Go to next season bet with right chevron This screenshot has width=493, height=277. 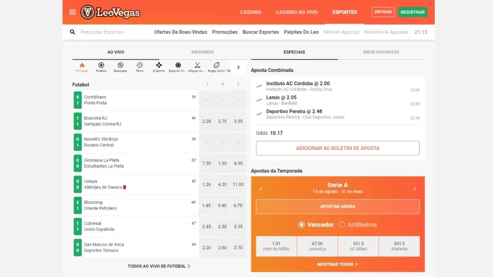[415, 189]
